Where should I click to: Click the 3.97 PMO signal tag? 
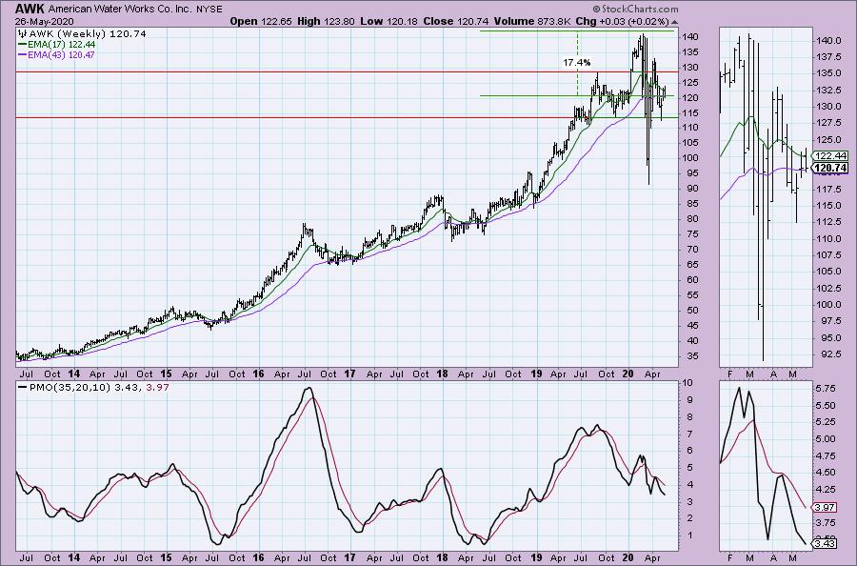click(823, 508)
